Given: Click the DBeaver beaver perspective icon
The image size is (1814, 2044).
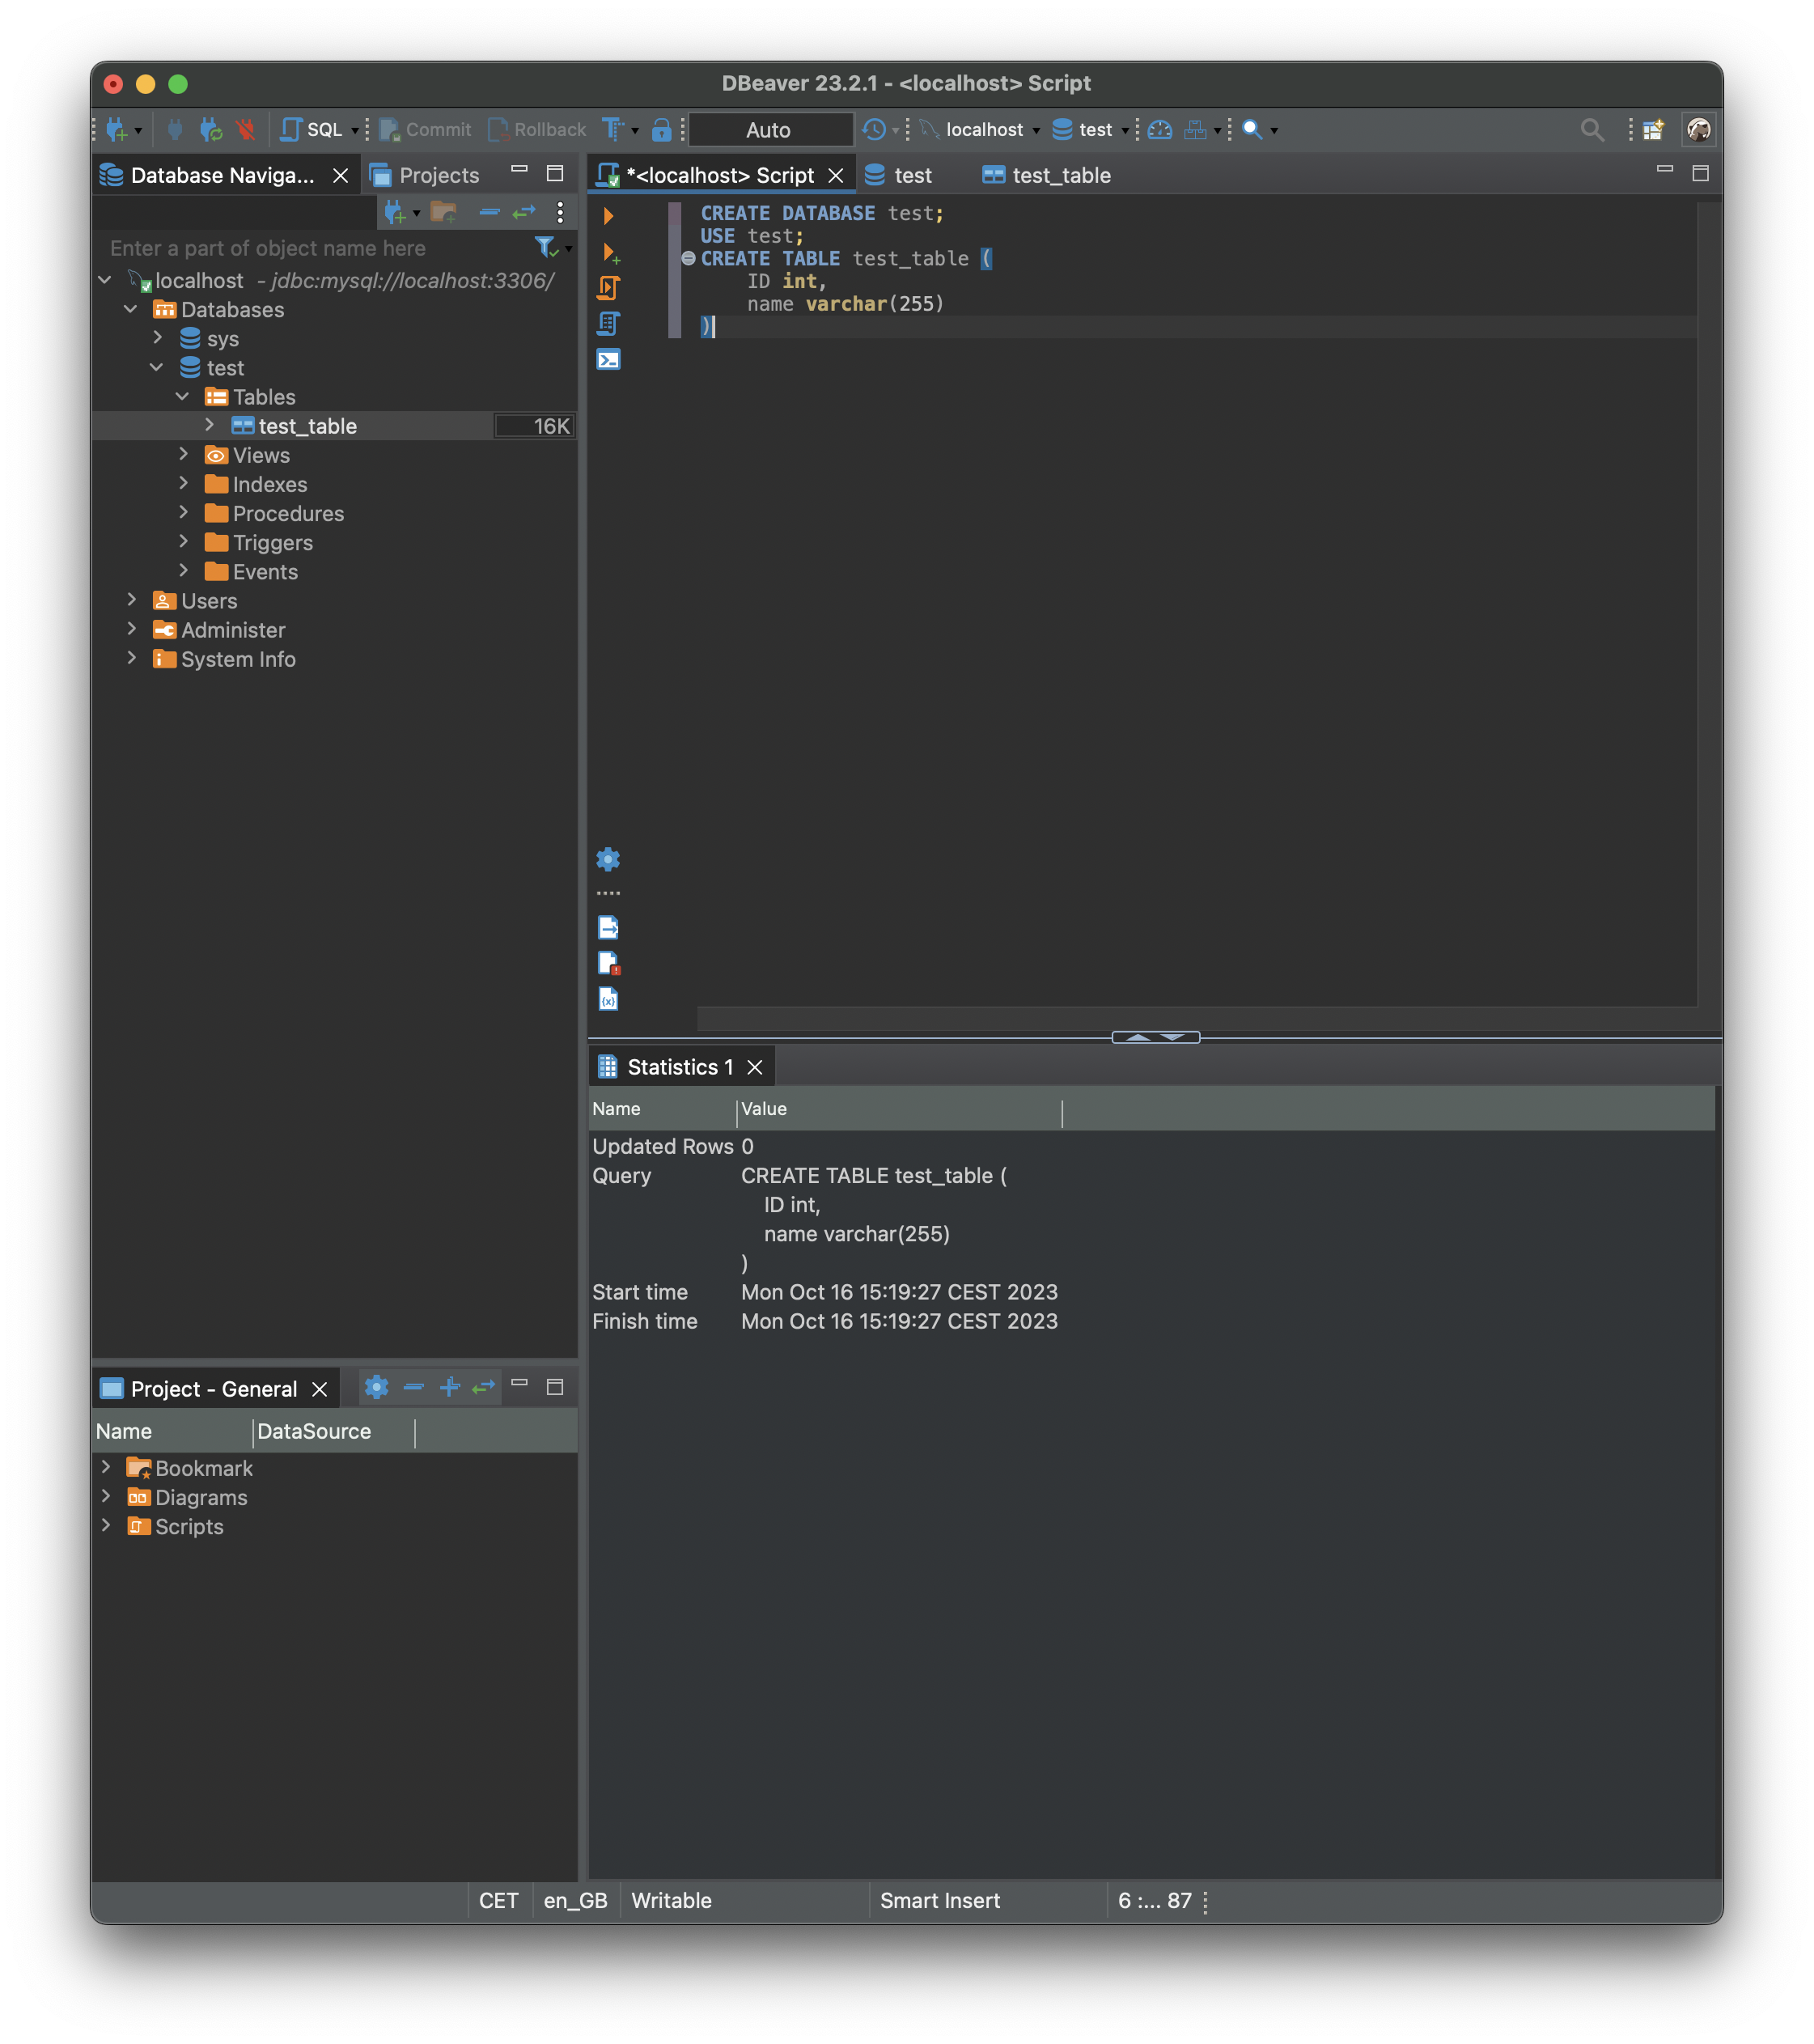Looking at the screenshot, I should coord(1699,130).
